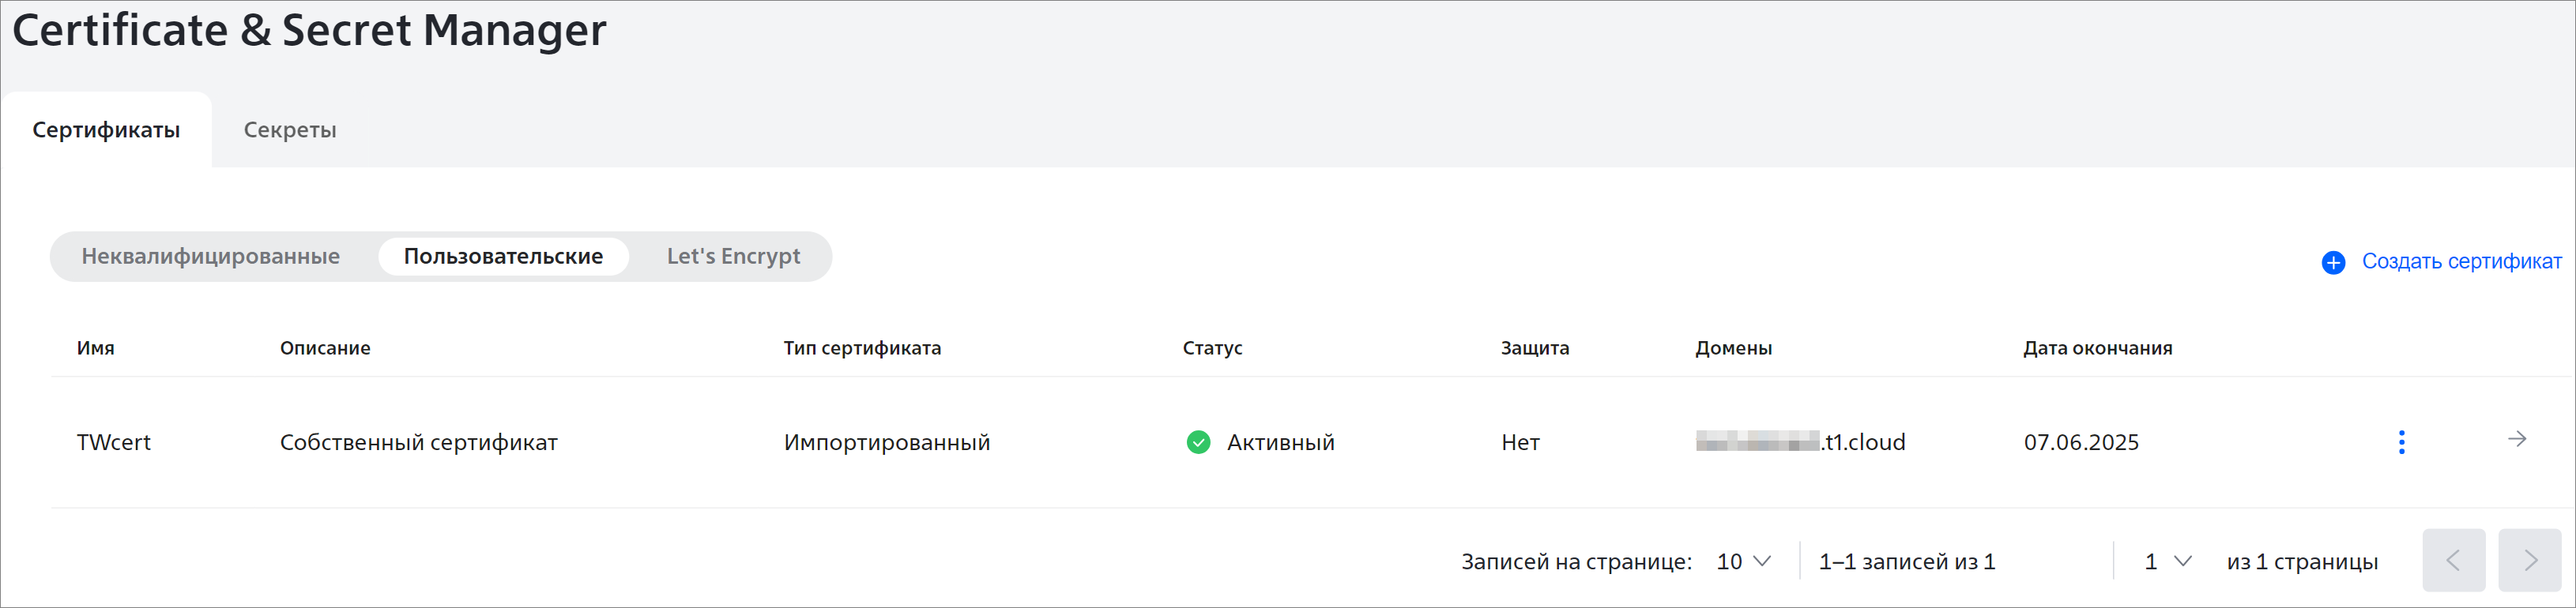2576x608 pixels.
Task: Click the Статус column header
Action: click(1212, 348)
